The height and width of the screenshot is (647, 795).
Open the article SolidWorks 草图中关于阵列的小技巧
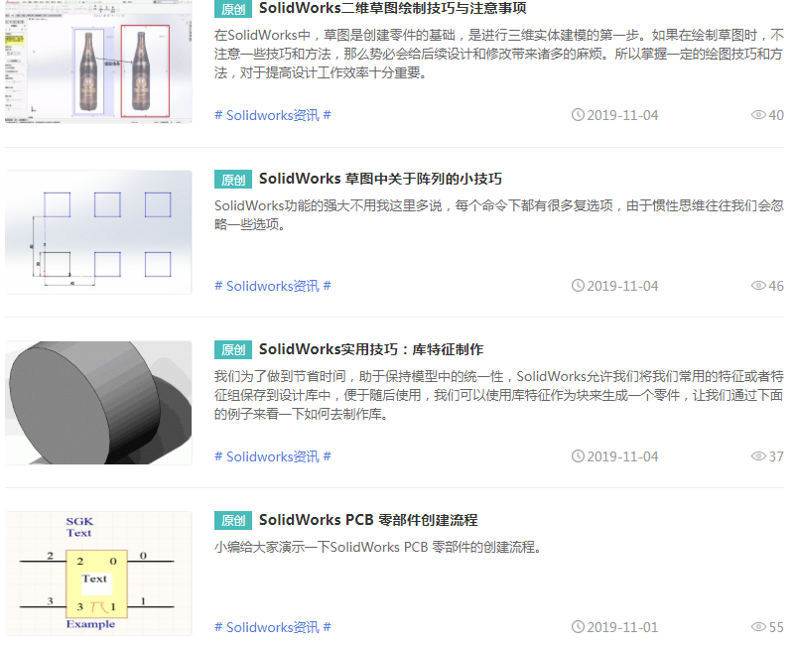pyautogui.click(x=380, y=180)
